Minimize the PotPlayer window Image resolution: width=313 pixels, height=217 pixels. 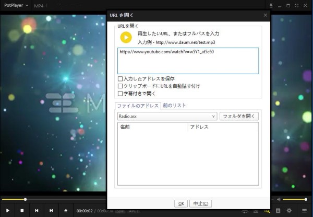280,6
